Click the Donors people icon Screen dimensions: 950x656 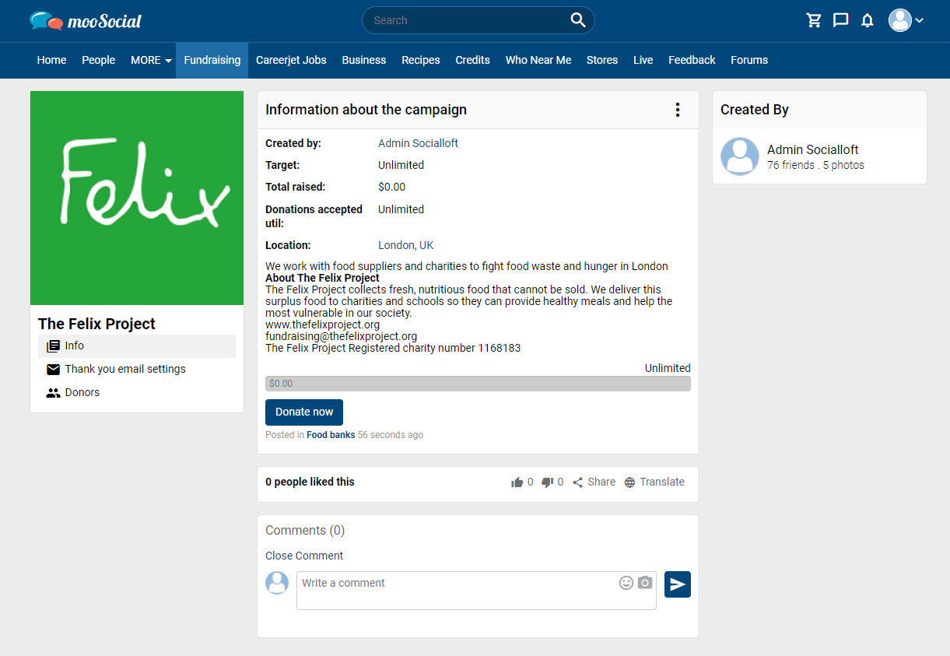pos(53,393)
